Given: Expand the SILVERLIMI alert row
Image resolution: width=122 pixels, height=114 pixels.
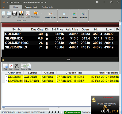Looking at the screenshot, I should point(6,81).
